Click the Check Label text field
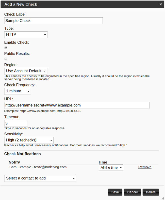This screenshot has height=200, width=165. (53, 21)
